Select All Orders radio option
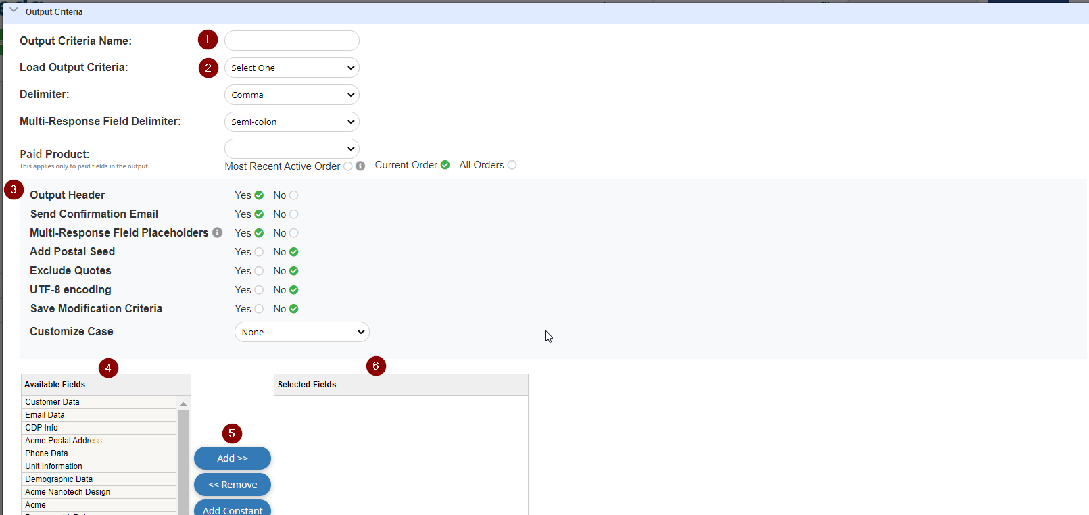The width and height of the screenshot is (1089, 515). (512, 165)
